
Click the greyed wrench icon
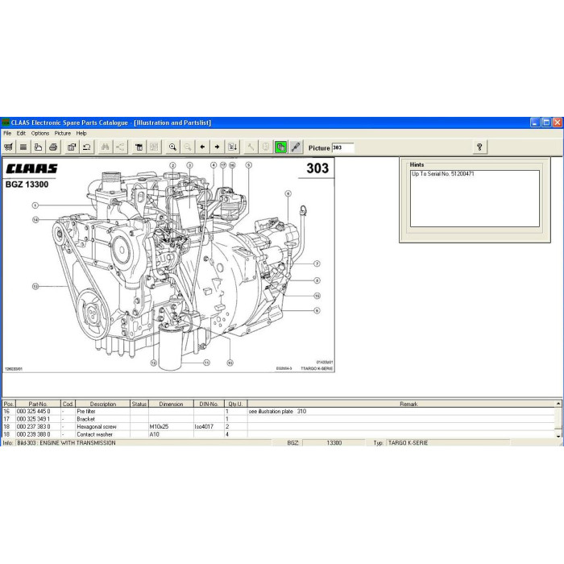coord(251,147)
